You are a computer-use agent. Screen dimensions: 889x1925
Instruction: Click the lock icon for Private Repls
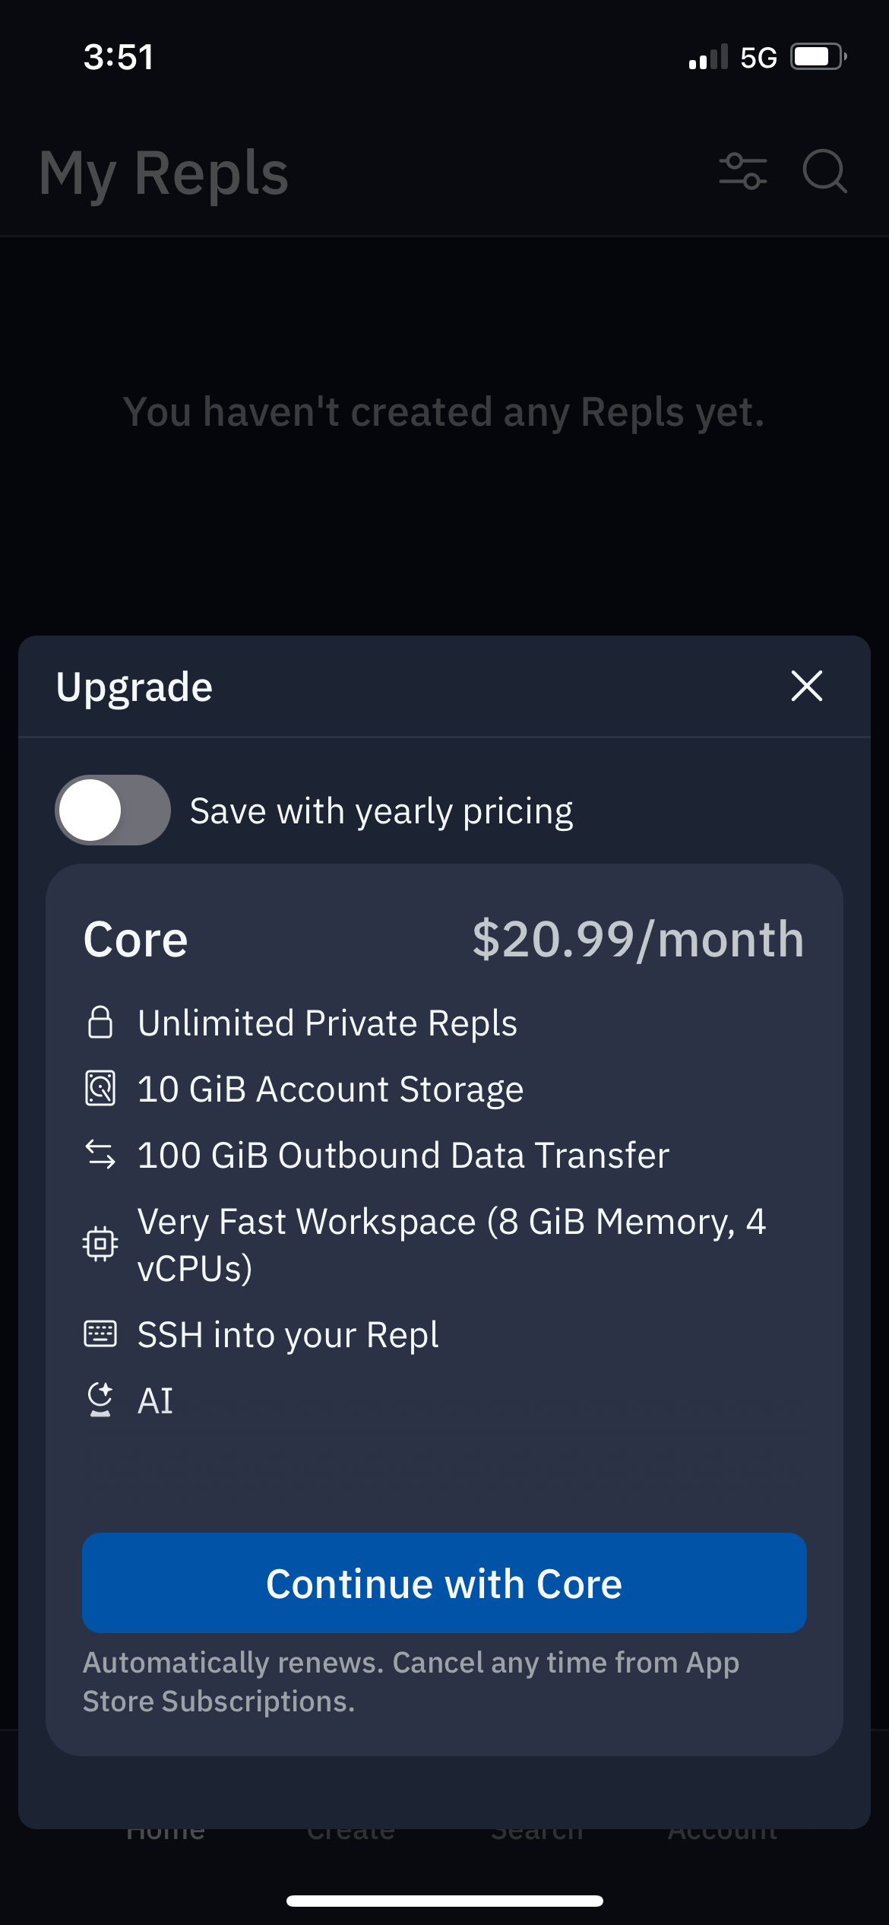[x=100, y=1023]
